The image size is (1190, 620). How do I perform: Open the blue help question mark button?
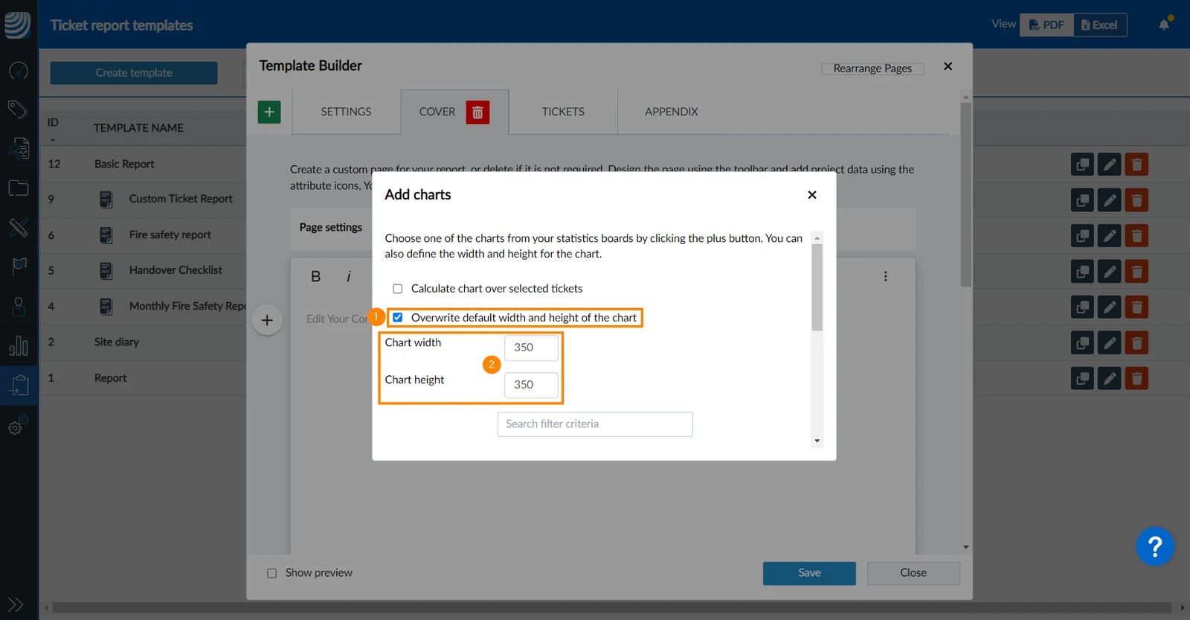point(1154,547)
